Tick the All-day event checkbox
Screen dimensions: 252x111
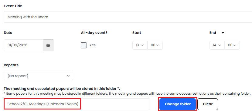click(84, 45)
